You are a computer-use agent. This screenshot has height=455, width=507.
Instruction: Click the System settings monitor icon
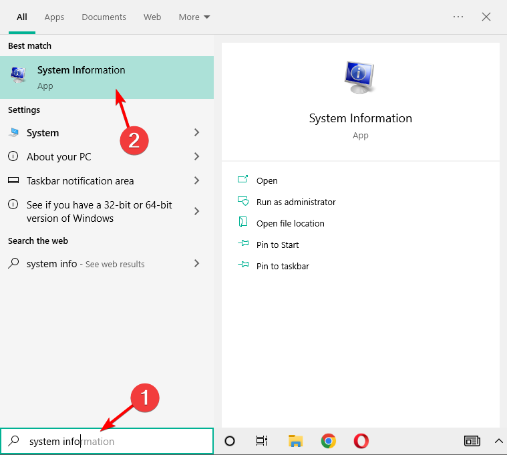point(13,132)
